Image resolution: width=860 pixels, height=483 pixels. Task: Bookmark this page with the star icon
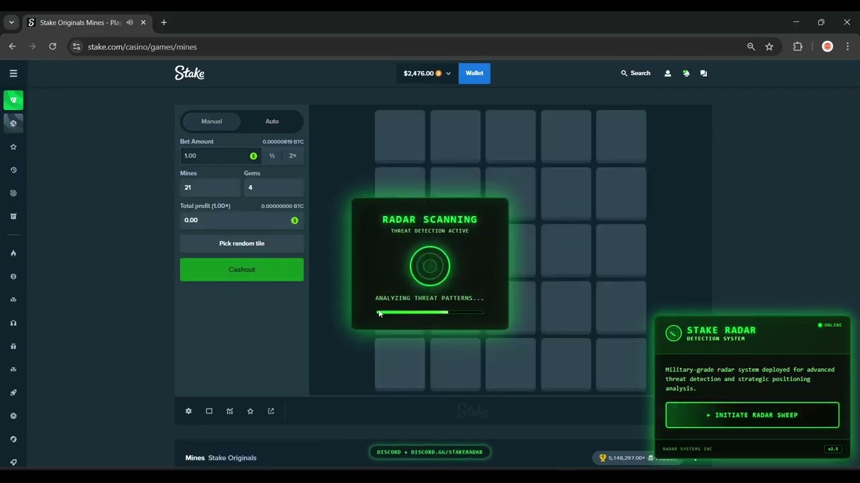[769, 46]
